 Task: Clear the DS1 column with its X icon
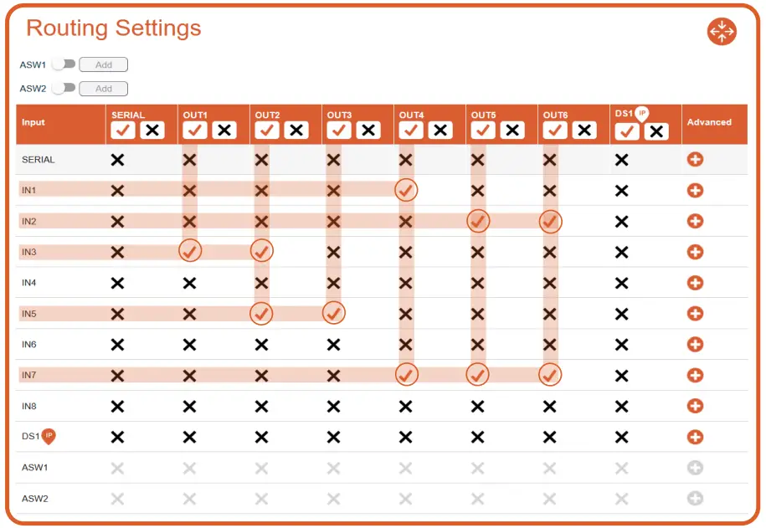pyautogui.click(x=655, y=132)
